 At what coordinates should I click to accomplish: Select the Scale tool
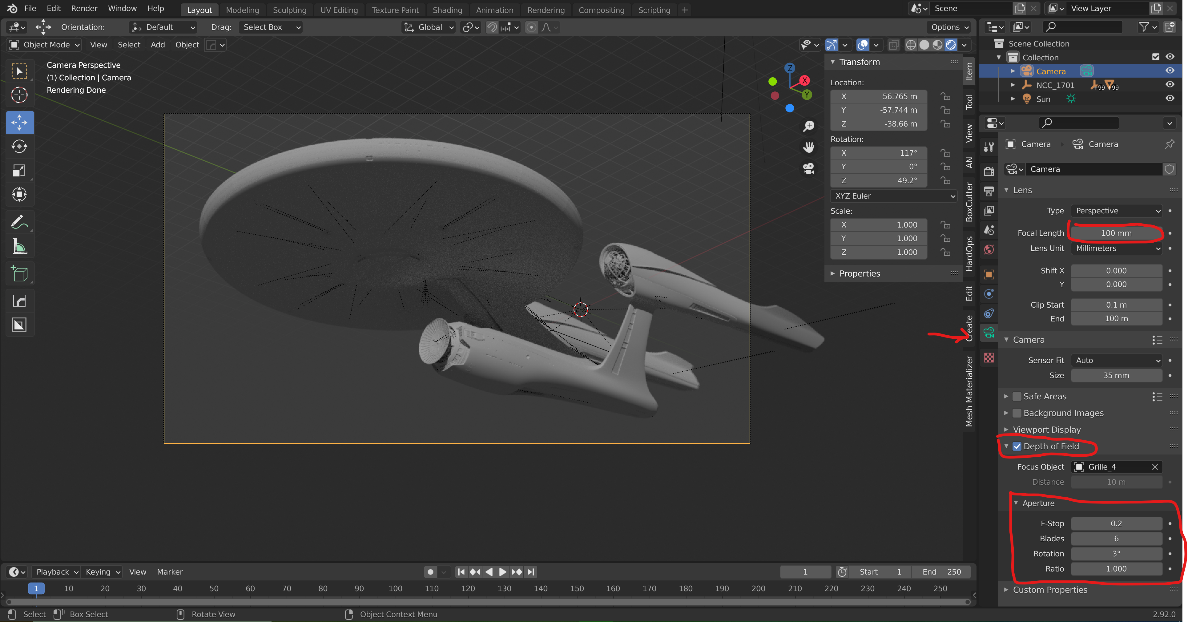(19, 170)
